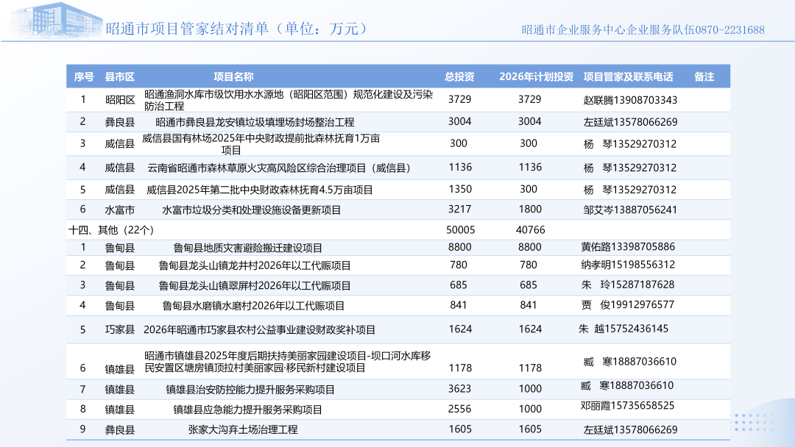Click the contact 黄佑路13398705886
Image resolution: width=795 pixels, height=447 pixels.
(x=628, y=247)
